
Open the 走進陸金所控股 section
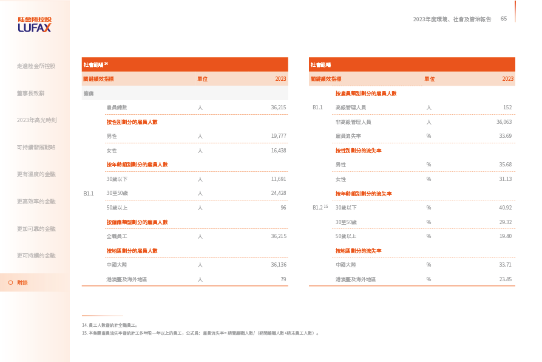[x=36, y=66]
